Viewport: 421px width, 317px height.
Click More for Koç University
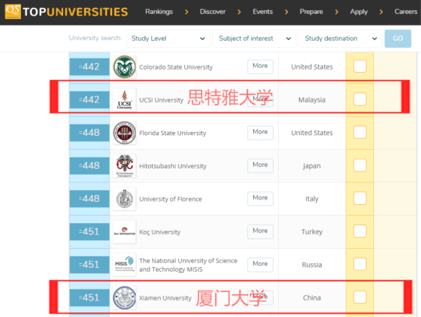pos(260,232)
